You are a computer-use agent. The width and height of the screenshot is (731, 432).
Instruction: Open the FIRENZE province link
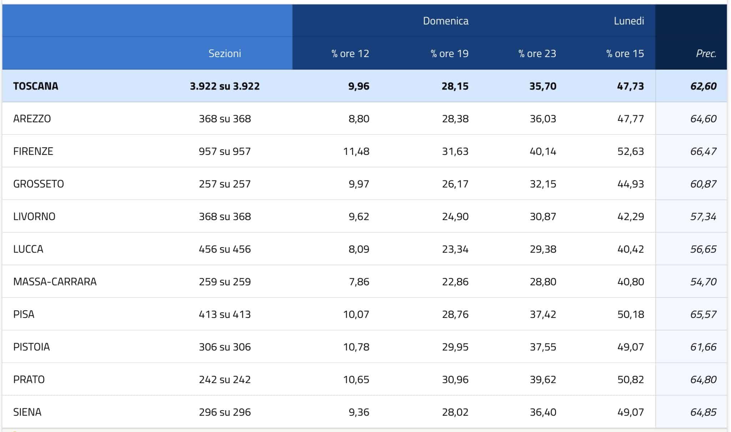pos(33,151)
